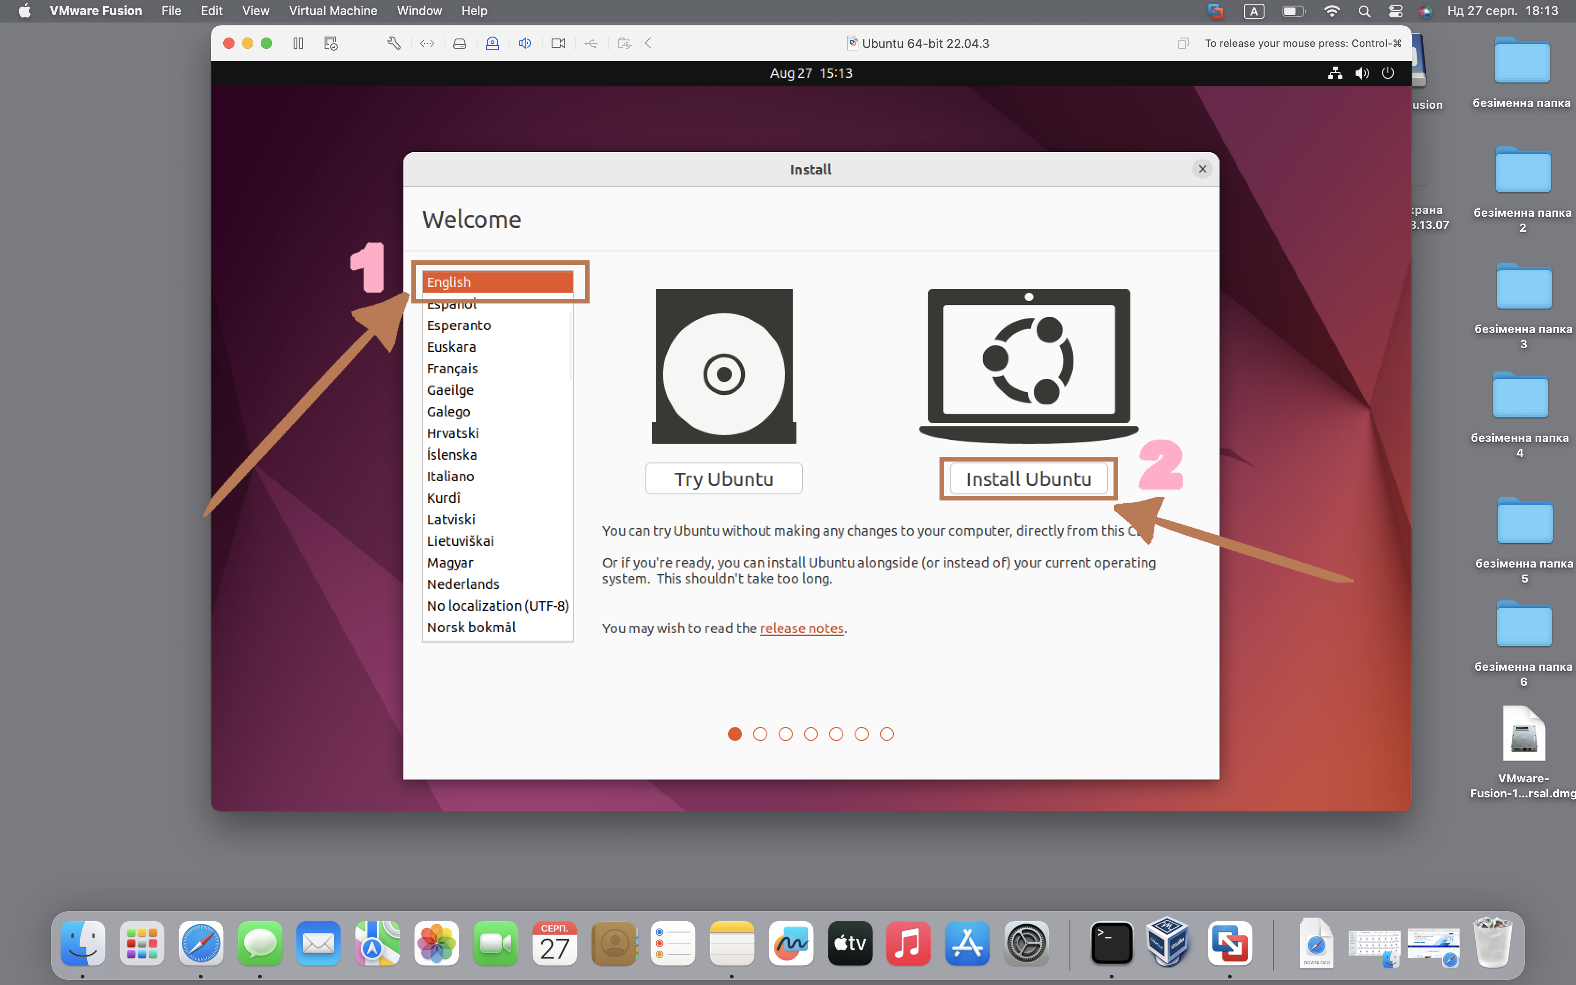The width and height of the screenshot is (1576, 985).
Task: Click the network adapter arrows icon
Action: click(x=427, y=43)
